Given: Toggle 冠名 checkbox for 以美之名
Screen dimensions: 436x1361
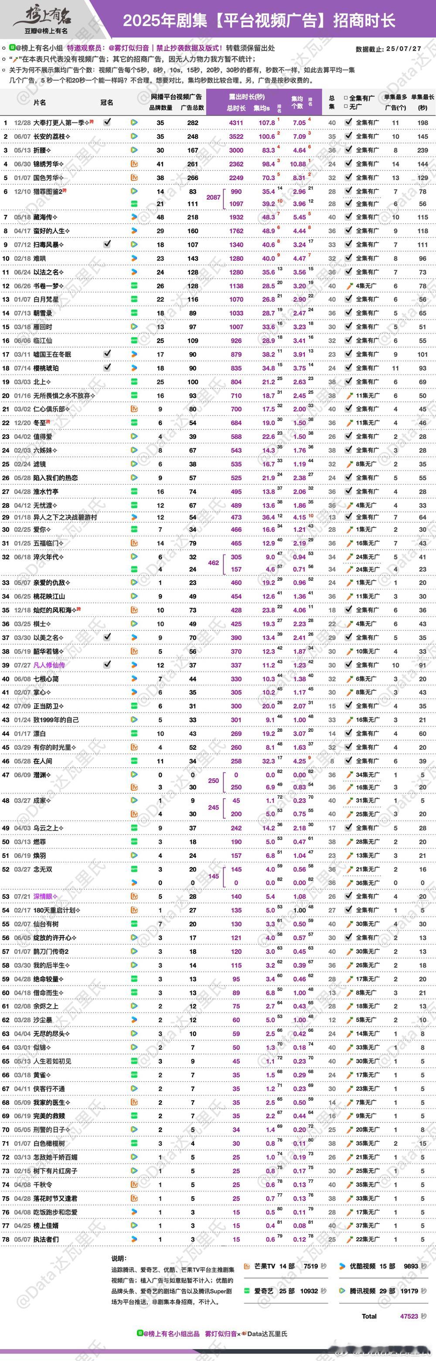Looking at the screenshot, I should [107, 636].
